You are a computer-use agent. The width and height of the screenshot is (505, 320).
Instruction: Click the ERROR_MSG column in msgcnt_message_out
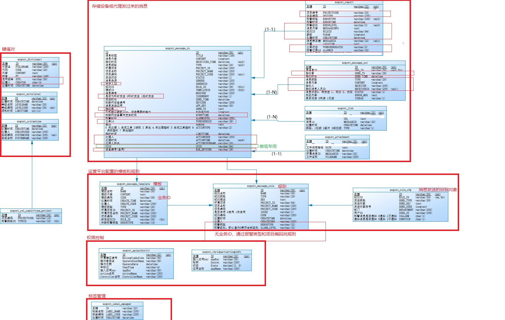tap(361, 95)
